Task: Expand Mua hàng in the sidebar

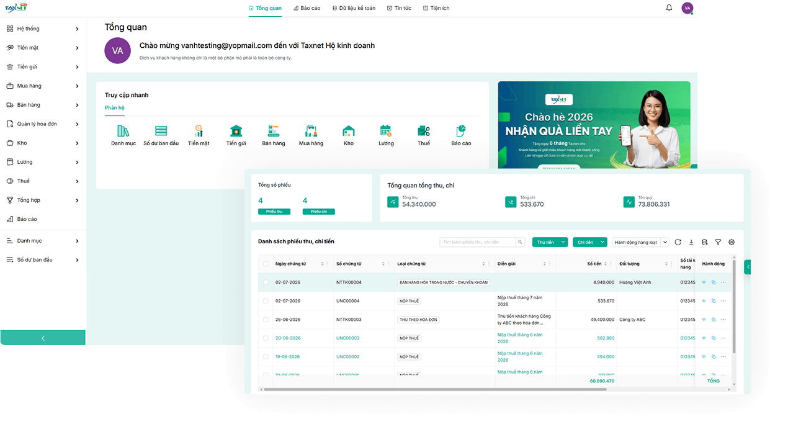Action: (x=43, y=86)
